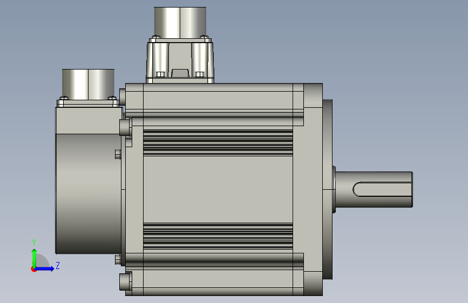
Task: Select the small latch tab on connector base
Action: point(180,73)
